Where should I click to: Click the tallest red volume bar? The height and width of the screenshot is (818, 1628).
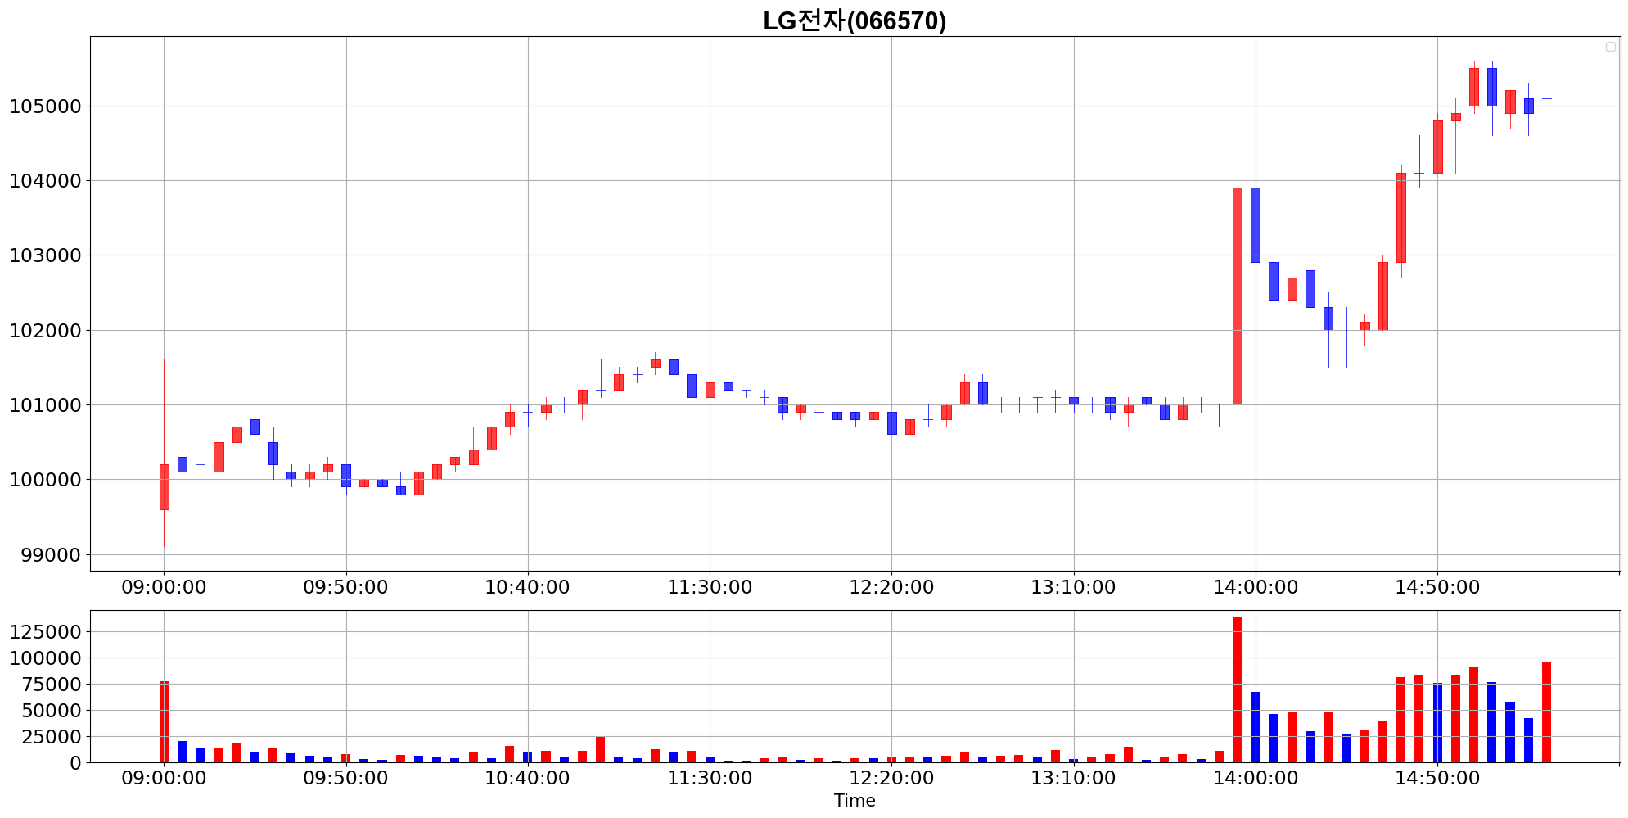pyautogui.click(x=1237, y=690)
